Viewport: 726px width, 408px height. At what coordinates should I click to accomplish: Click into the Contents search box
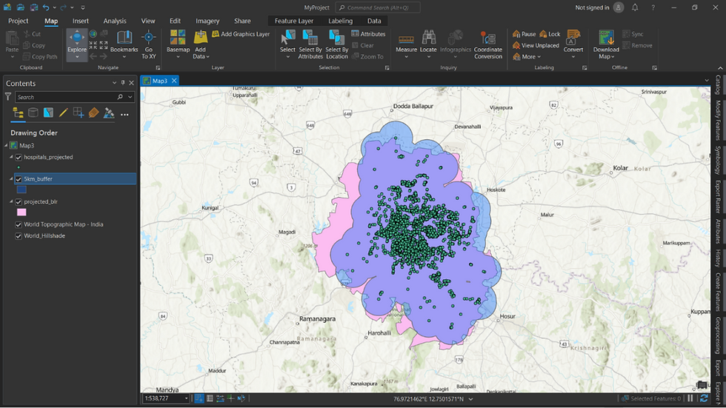tap(67, 97)
